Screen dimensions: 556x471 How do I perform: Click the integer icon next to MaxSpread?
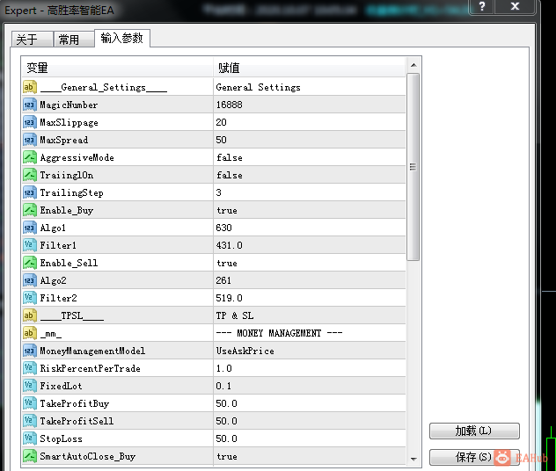point(30,140)
